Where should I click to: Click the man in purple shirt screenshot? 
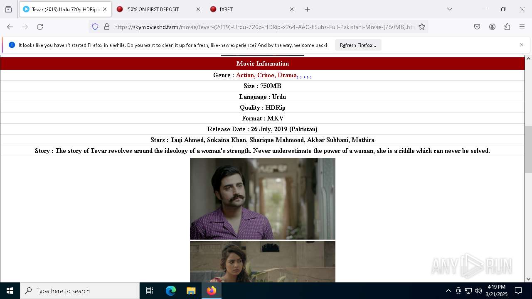coord(263,199)
